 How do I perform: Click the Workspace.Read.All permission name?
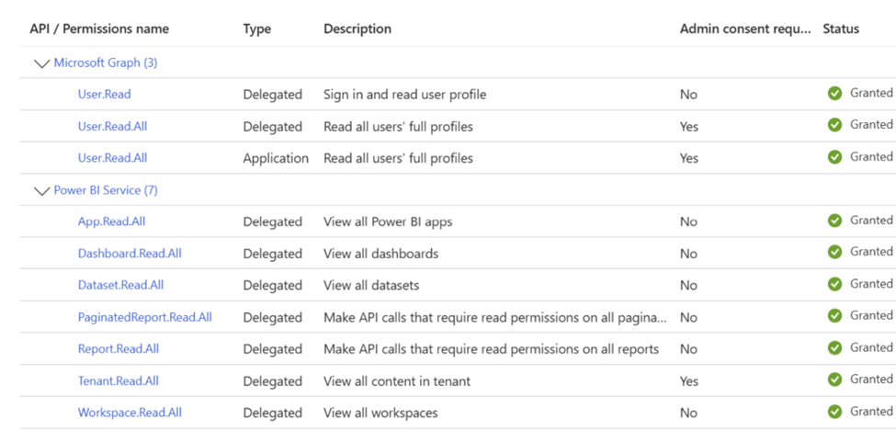(130, 413)
